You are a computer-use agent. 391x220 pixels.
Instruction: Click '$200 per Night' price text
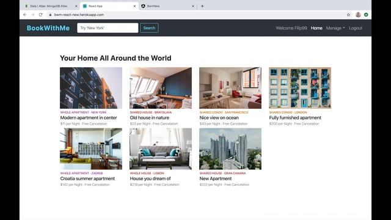coord(280,123)
